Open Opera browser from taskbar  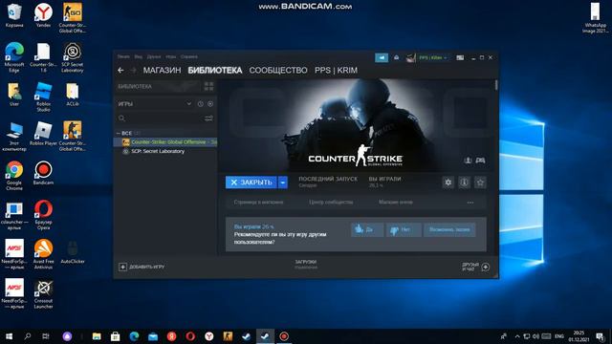(190, 336)
